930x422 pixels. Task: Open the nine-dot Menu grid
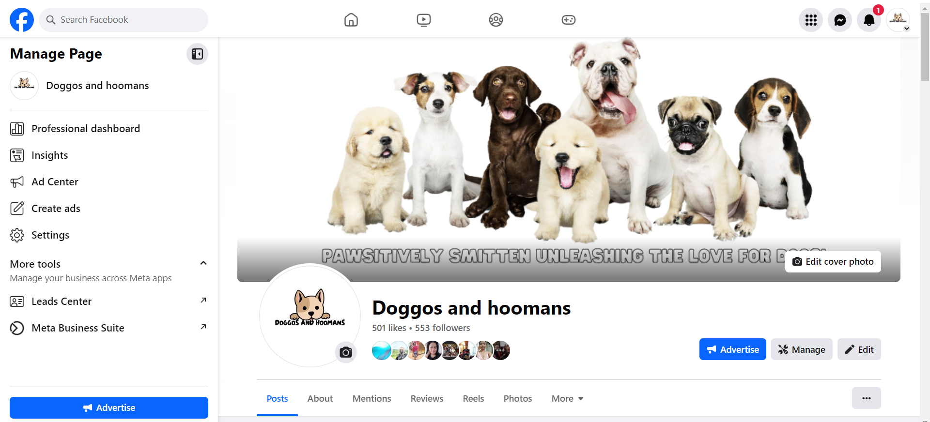811,20
